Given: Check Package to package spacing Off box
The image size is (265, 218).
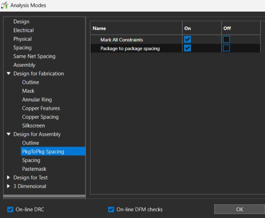Looking at the screenshot, I should pyautogui.click(x=226, y=48).
